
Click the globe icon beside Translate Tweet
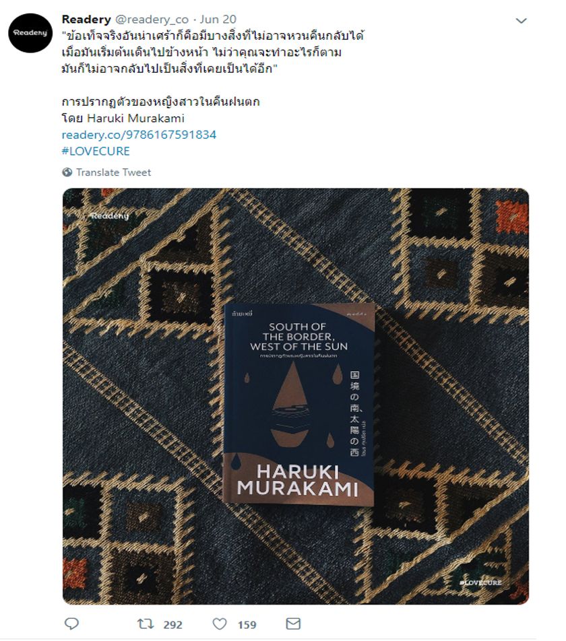click(67, 172)
